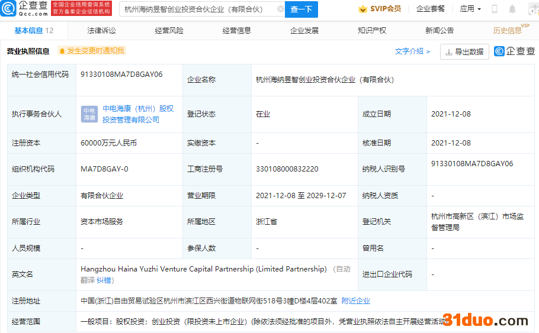
Task: Click 发生变更时通知我 notification button
Action: coord(92,51)
